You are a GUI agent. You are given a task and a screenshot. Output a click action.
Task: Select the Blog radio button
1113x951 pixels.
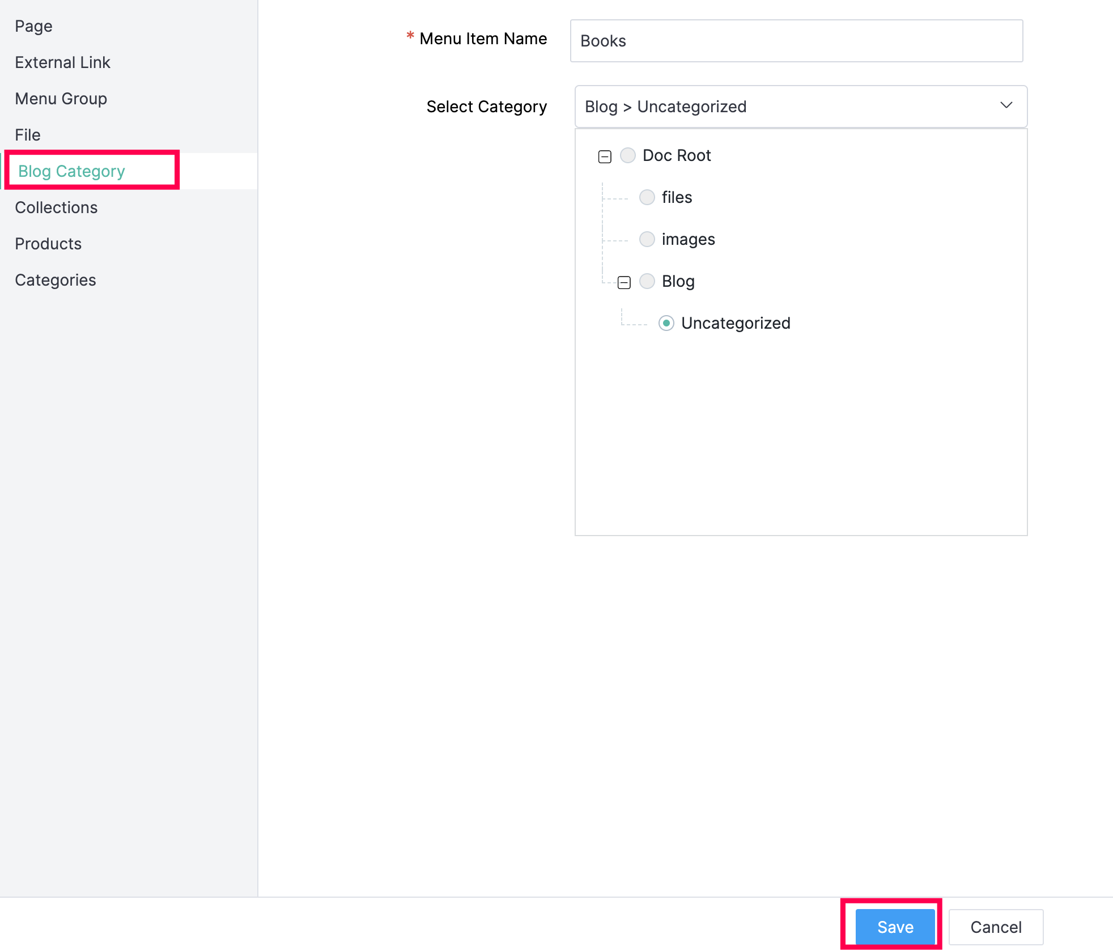[647, 281]
